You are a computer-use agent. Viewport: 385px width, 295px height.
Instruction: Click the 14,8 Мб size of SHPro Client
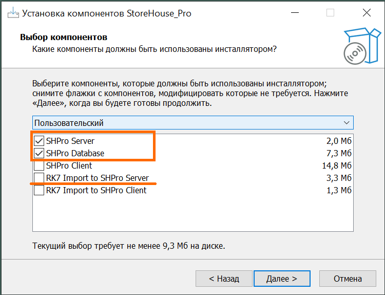(x=339, y=165)
